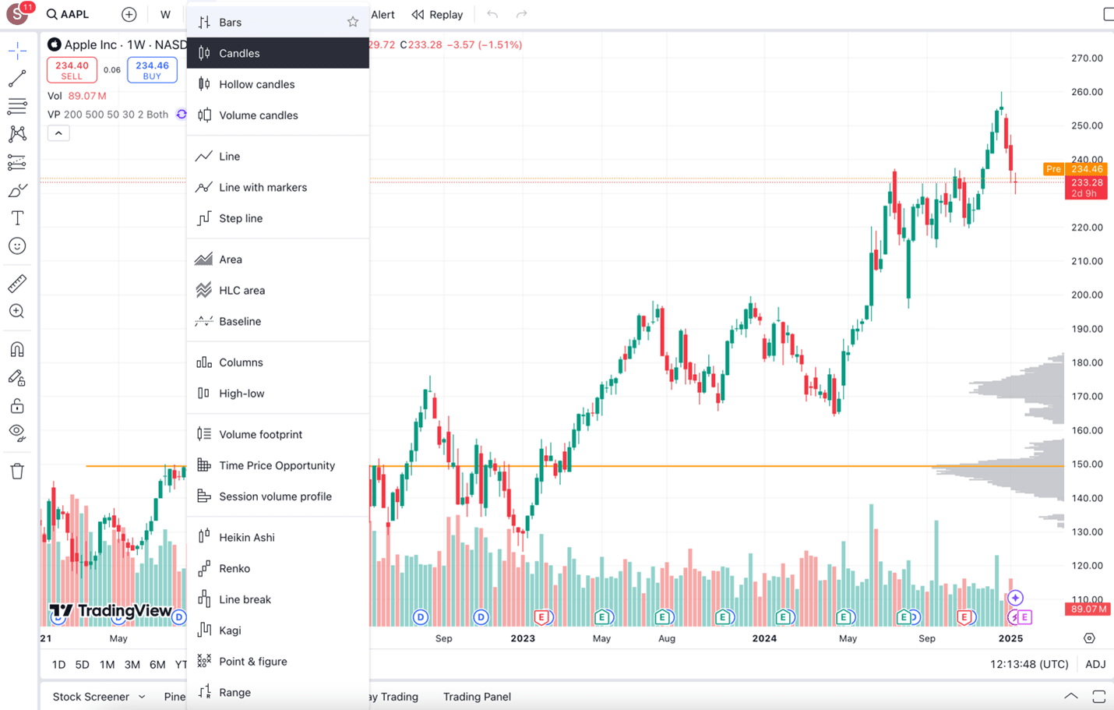Viewport: 1114px width, 710px height.
Task: Expand the Stock Screener dropdown
Action: [141, 697]
